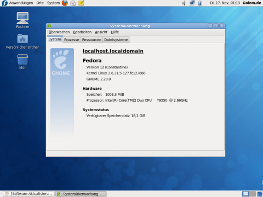Switch to the Ressourcen tab
Viewport: 263px width, 197px height.
pyautogui.click(x=92, y=40)
